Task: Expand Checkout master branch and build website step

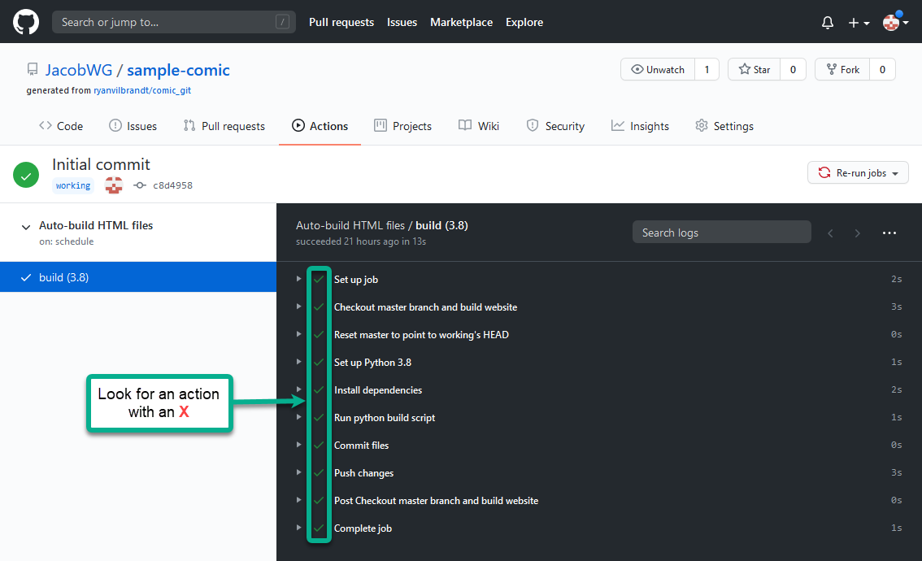Action: pos(298,307)
